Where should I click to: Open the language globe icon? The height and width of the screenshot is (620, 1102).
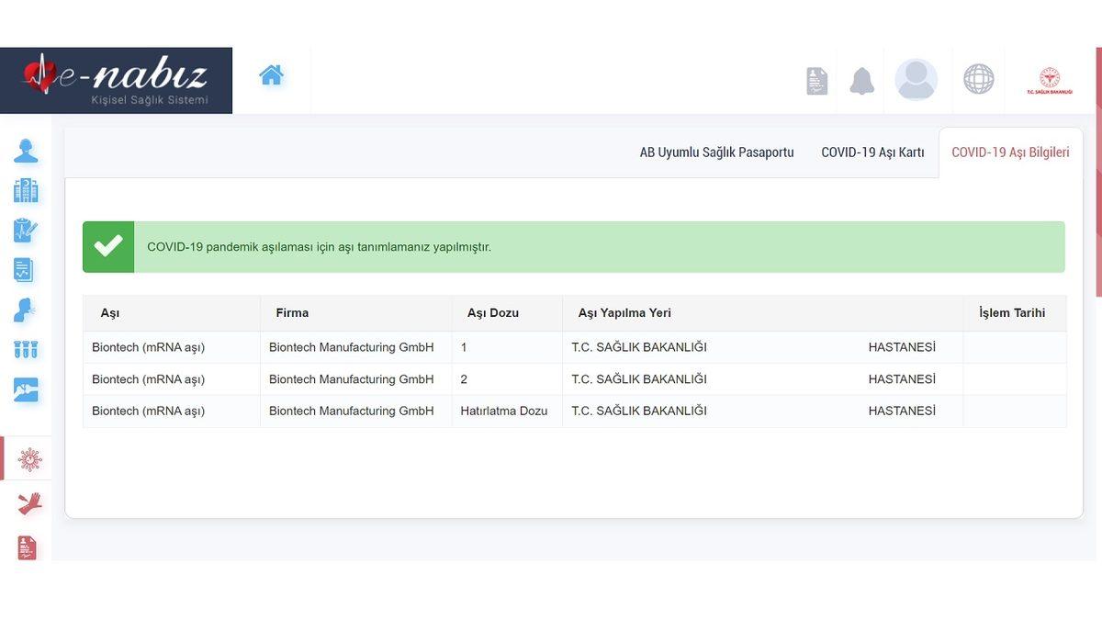point(978,80)
